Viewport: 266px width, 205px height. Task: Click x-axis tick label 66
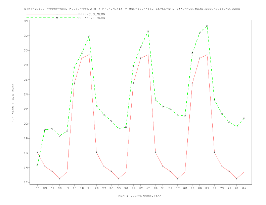coord(200,188)
